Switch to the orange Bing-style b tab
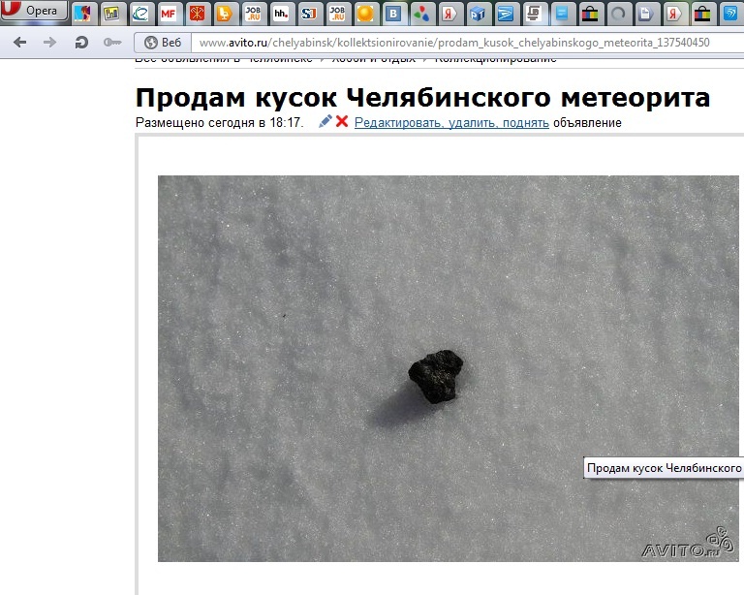 [225, 14]
